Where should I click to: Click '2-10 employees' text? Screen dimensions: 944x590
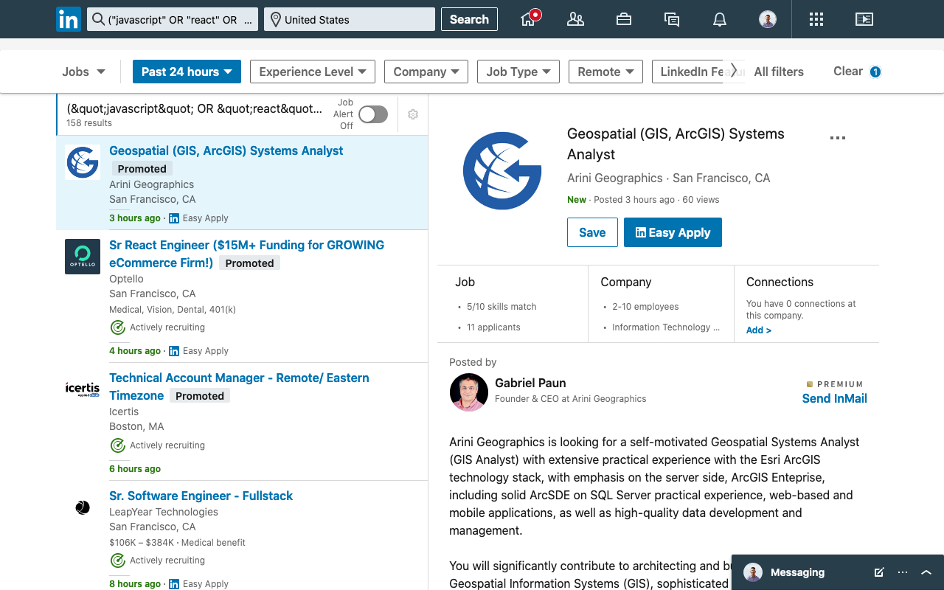(645, 307)
